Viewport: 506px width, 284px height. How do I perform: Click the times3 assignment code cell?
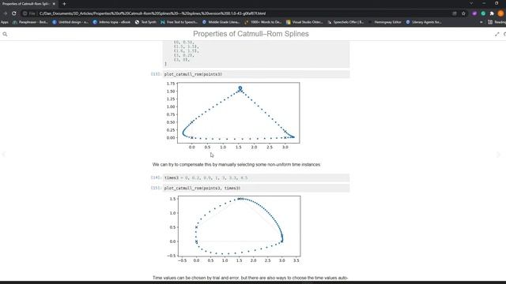[256, 177]
